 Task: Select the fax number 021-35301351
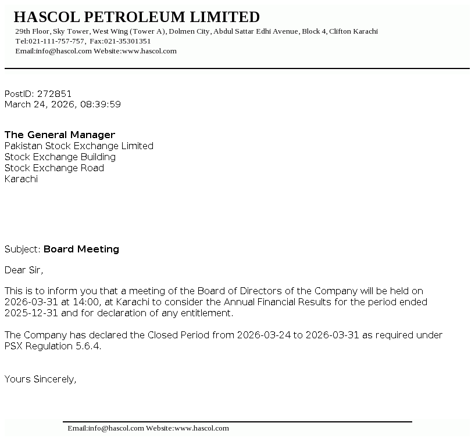click(127, 41)
